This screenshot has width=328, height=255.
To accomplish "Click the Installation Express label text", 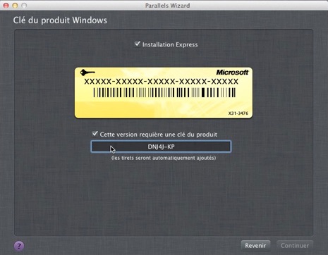I will coord(170,44).
